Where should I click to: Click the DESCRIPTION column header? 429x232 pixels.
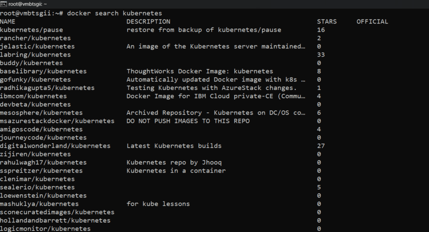(148, 21)
